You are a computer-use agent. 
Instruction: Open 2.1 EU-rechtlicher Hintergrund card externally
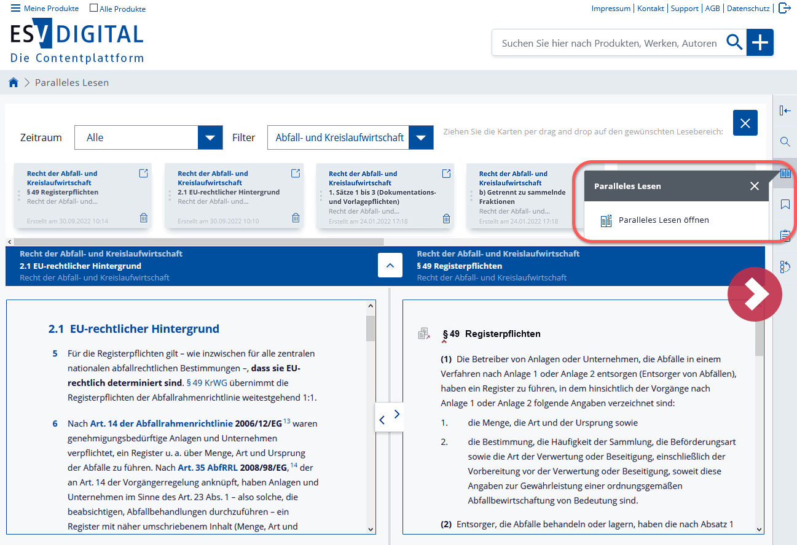point(295,174)
